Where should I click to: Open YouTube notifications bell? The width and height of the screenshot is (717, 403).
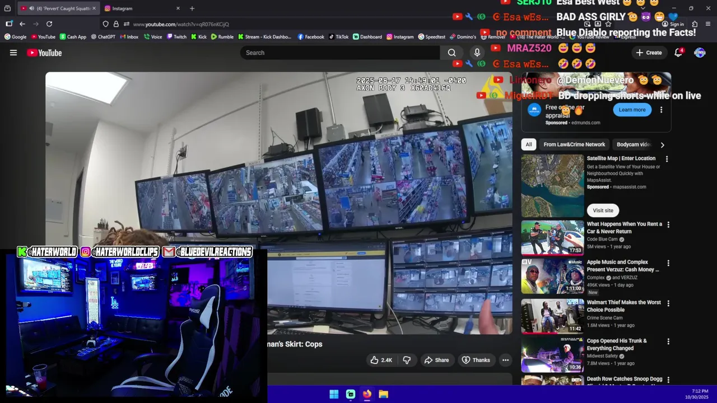678,53
